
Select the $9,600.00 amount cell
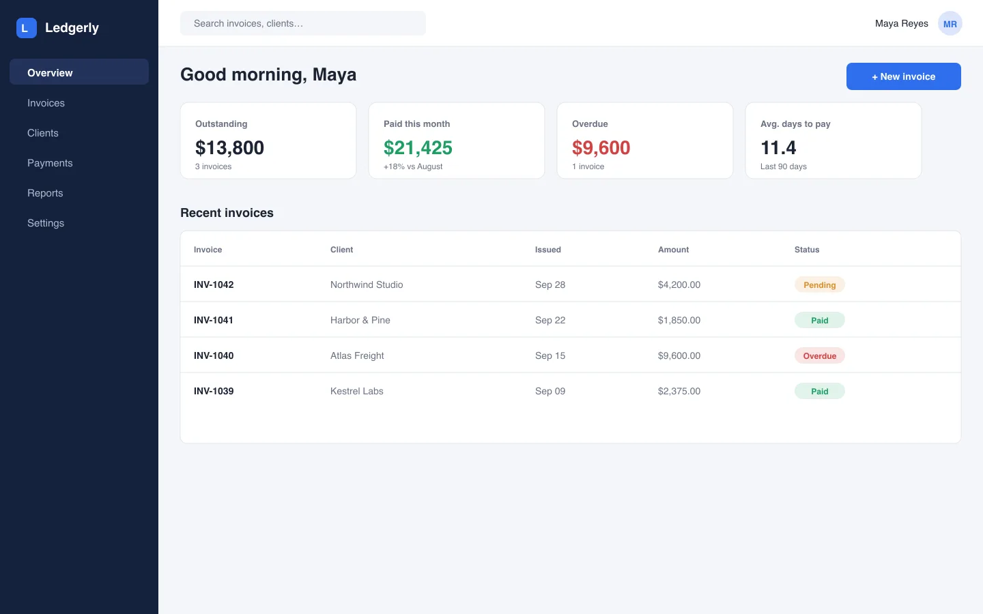679,355
